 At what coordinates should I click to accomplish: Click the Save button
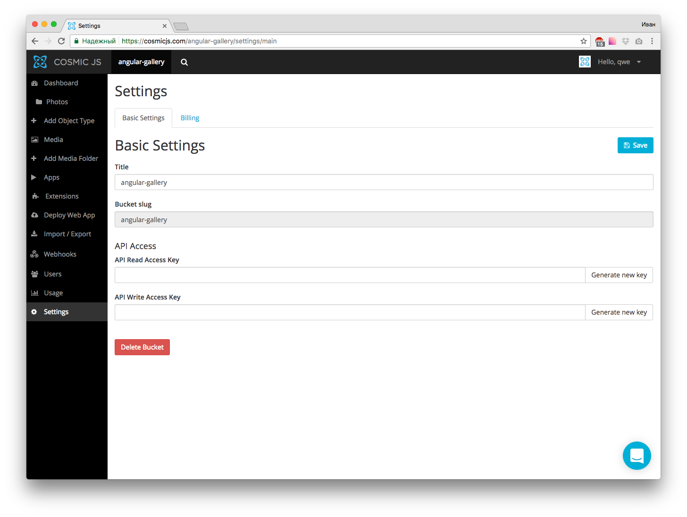point(635,145)
